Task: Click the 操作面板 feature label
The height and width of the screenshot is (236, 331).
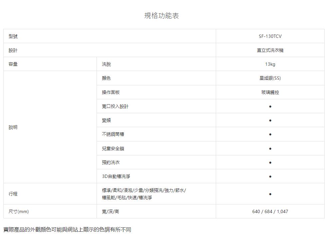Action: pyautogui.click(x=111, y=93)
